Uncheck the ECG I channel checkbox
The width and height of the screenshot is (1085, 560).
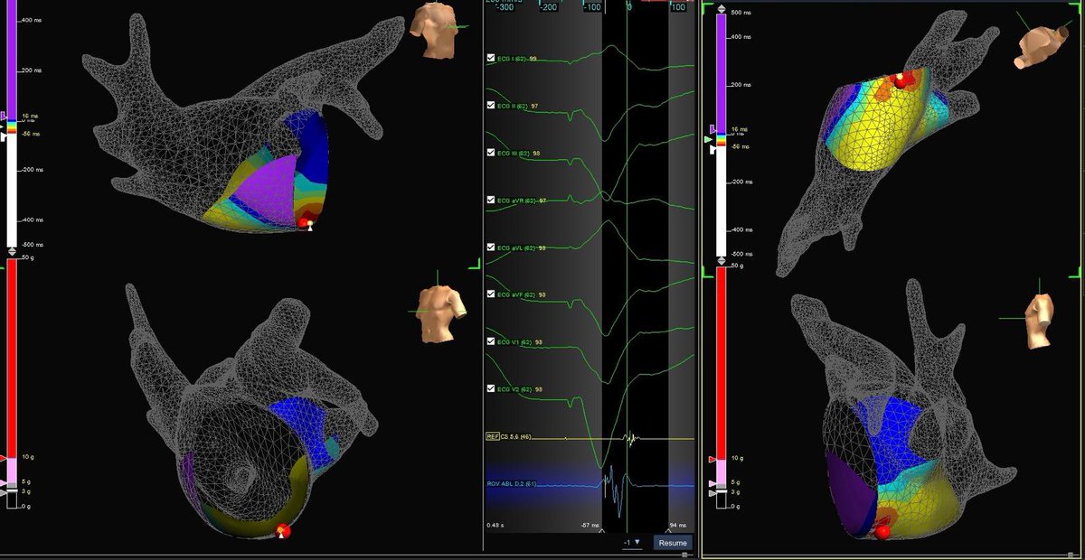(490, 59)
